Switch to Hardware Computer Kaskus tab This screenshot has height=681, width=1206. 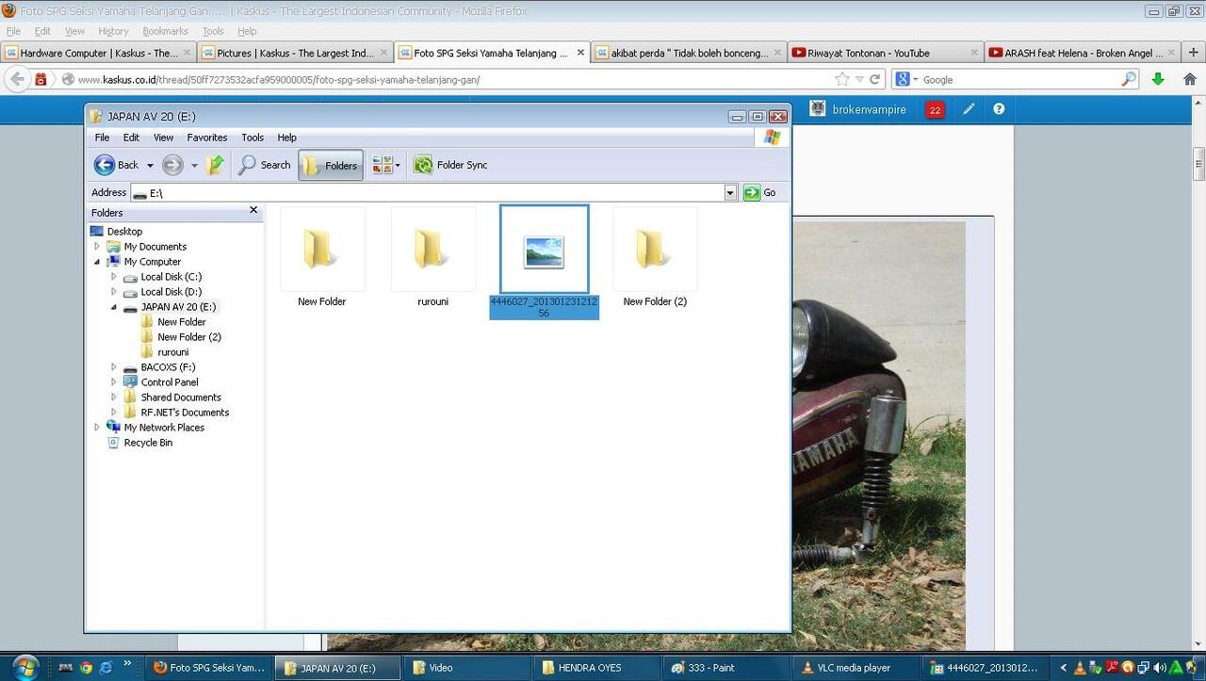coord(98,53)
